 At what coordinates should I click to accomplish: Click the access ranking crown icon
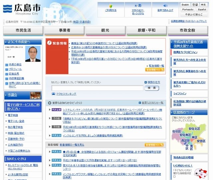[53, 94]
